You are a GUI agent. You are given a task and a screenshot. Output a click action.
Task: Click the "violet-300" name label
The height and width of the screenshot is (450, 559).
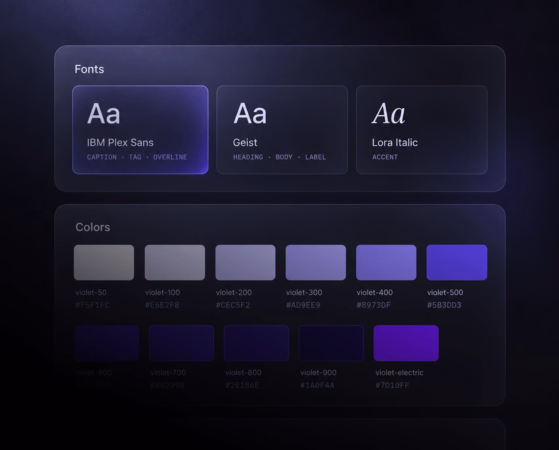coord(304,292)
